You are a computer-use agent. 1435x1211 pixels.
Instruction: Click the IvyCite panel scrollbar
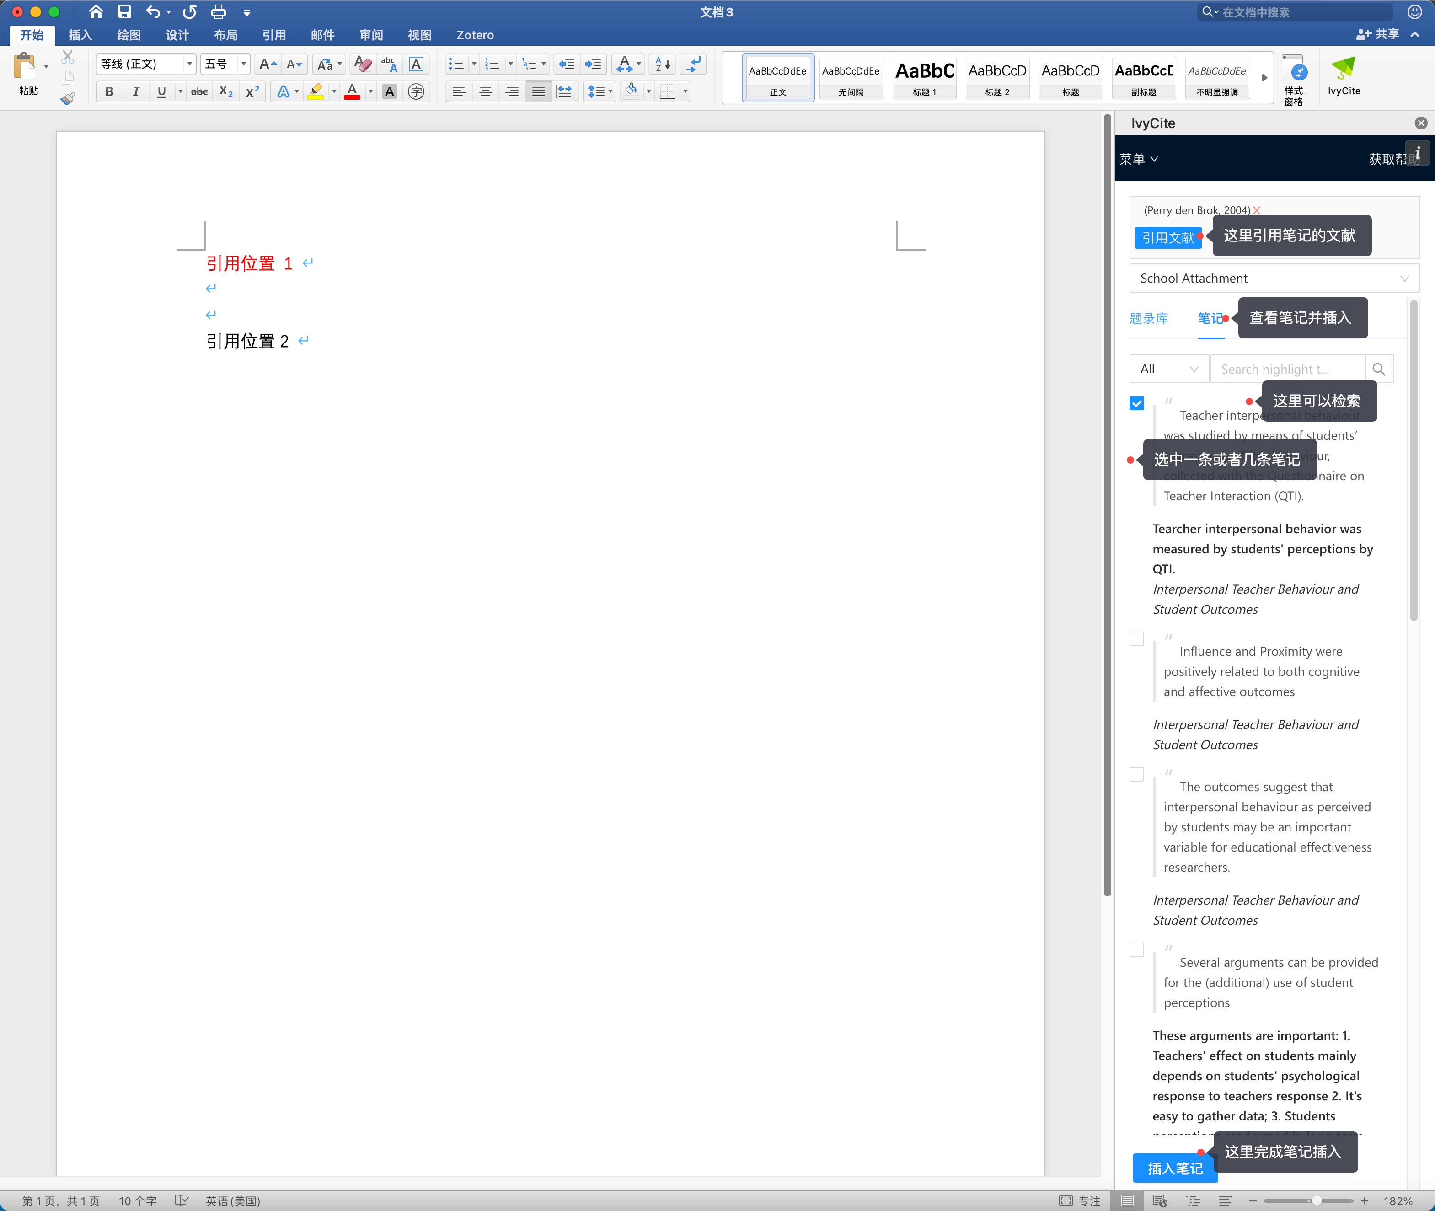tap(1413, 460)
